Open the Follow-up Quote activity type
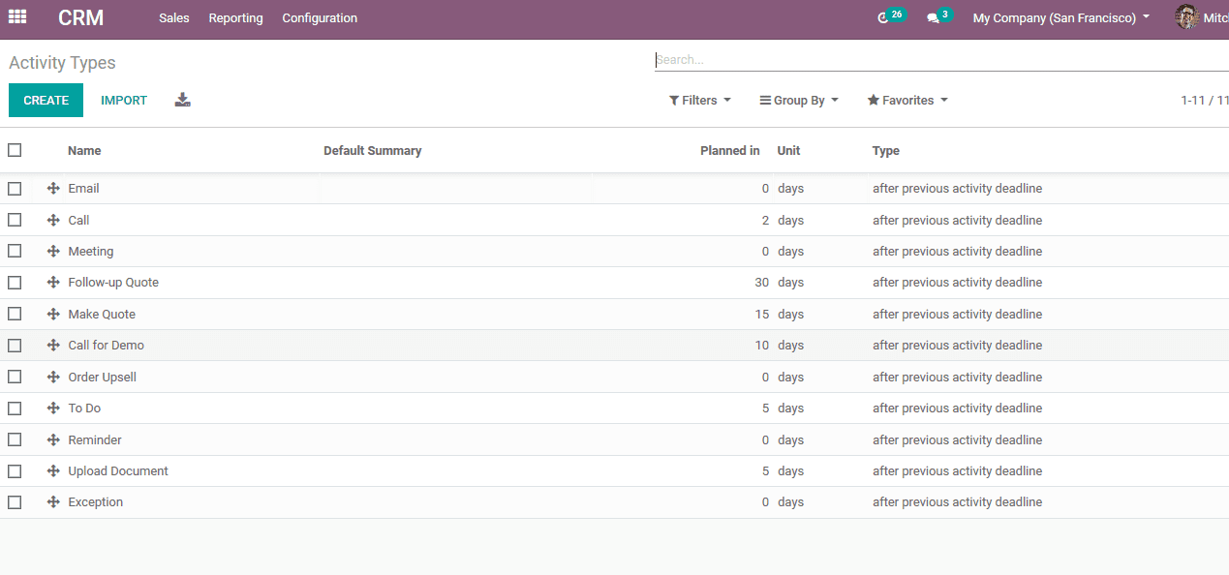This screenshot has height=575, width=1229. [113, 283]
